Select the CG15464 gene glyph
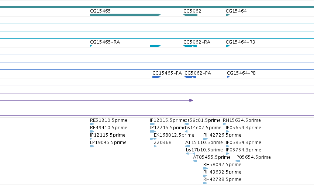This screenshot has width=314, height=185. [228, 15]
